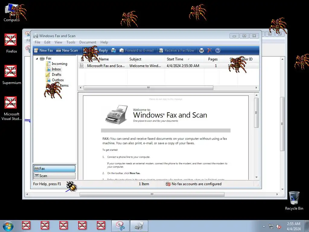Click back window's horizontal scrollbar thumb
The image size is (309, 232).
click(152, 195)
